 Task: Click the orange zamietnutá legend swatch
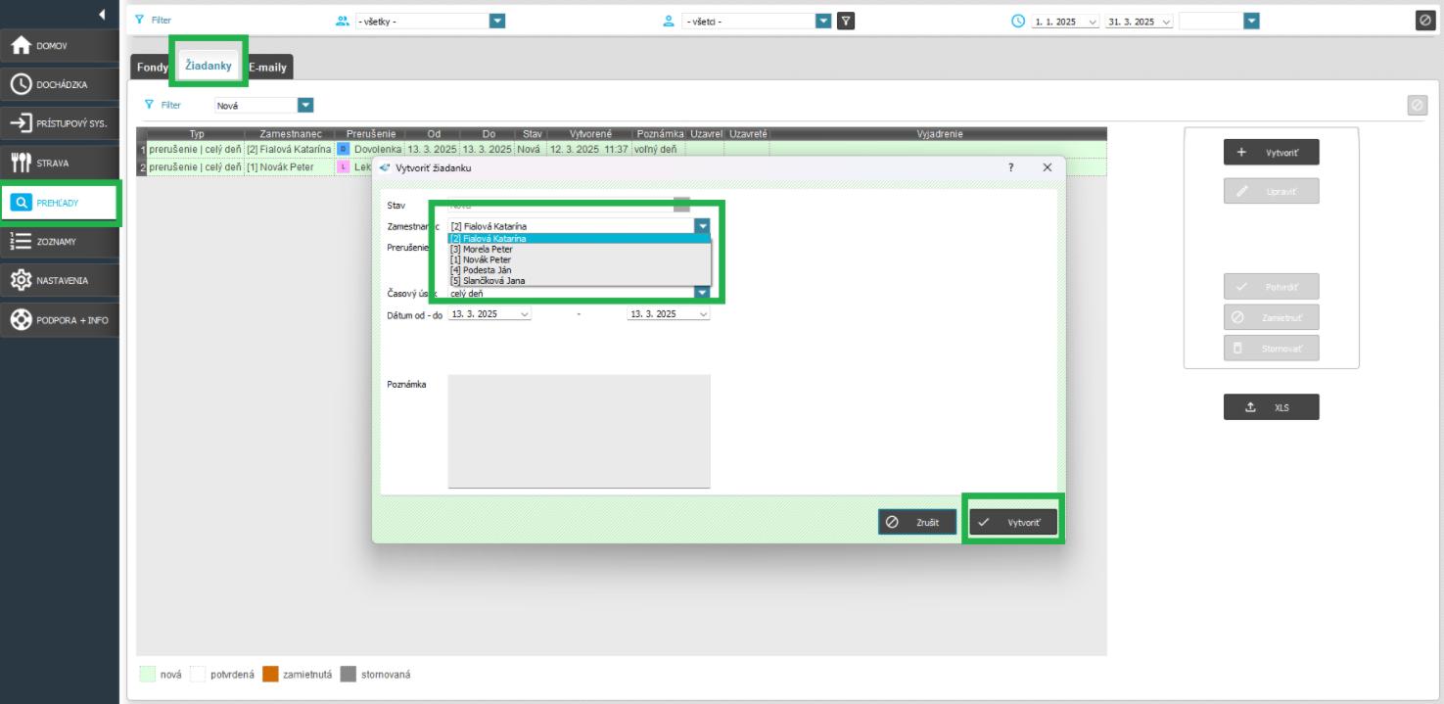point(270,675)
